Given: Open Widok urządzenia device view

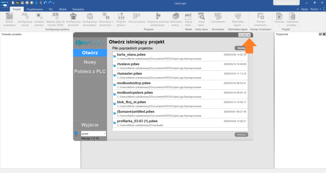Looking at the screenshot, I should (9, 20).
